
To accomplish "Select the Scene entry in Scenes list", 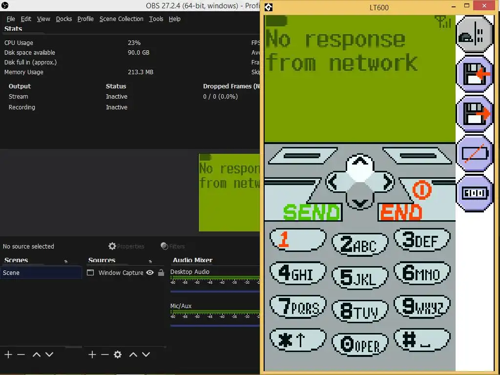I will click(41, 272).
